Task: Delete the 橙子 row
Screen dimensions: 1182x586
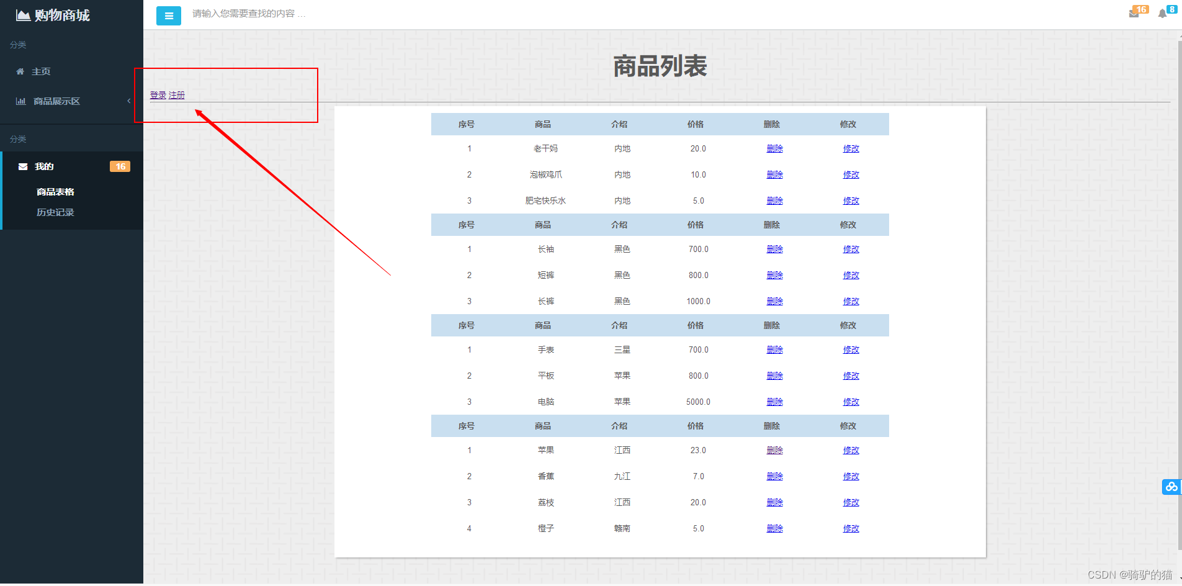Action: (774, 528)
